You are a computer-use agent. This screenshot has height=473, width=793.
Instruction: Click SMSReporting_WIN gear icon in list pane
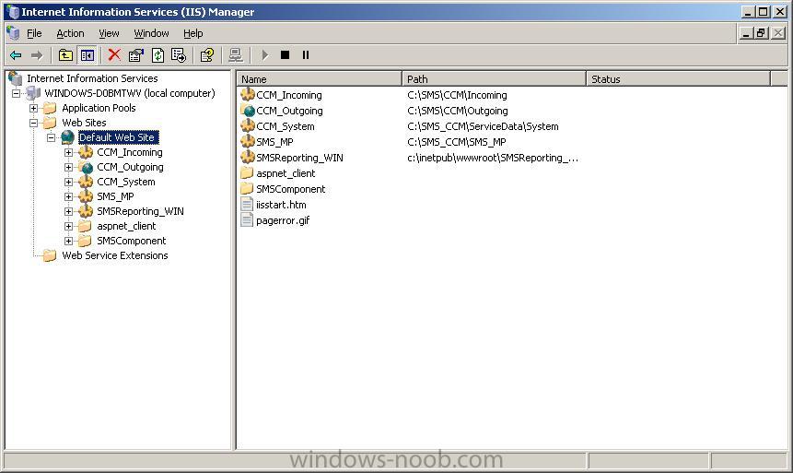pos(248,157)
